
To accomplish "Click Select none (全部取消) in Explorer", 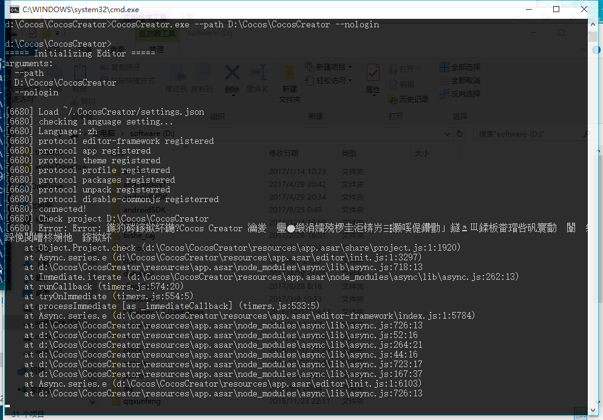I will (x=460, y=80).
